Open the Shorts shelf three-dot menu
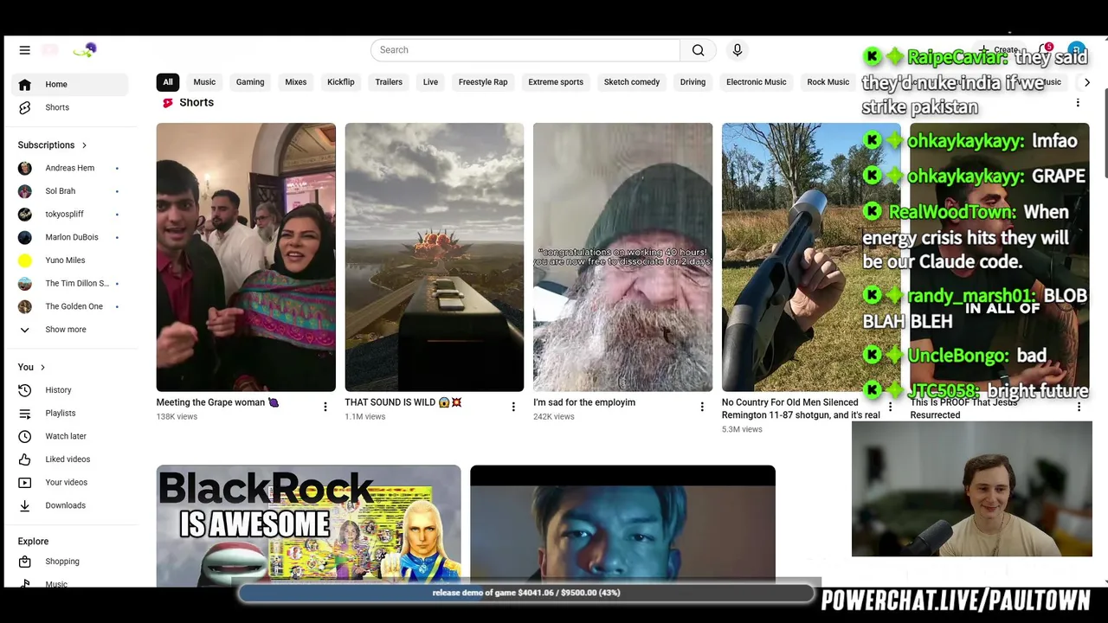The height and width of the screenshot is (623, 1108). (x=1078, y=103)
